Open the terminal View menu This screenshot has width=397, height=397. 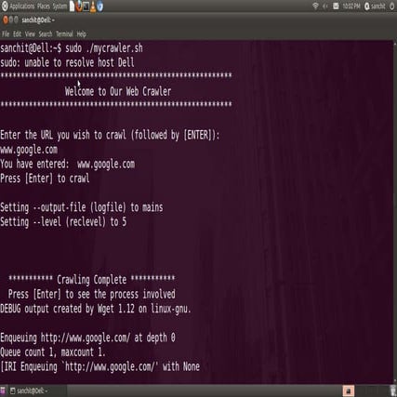[x=30, y=34]
